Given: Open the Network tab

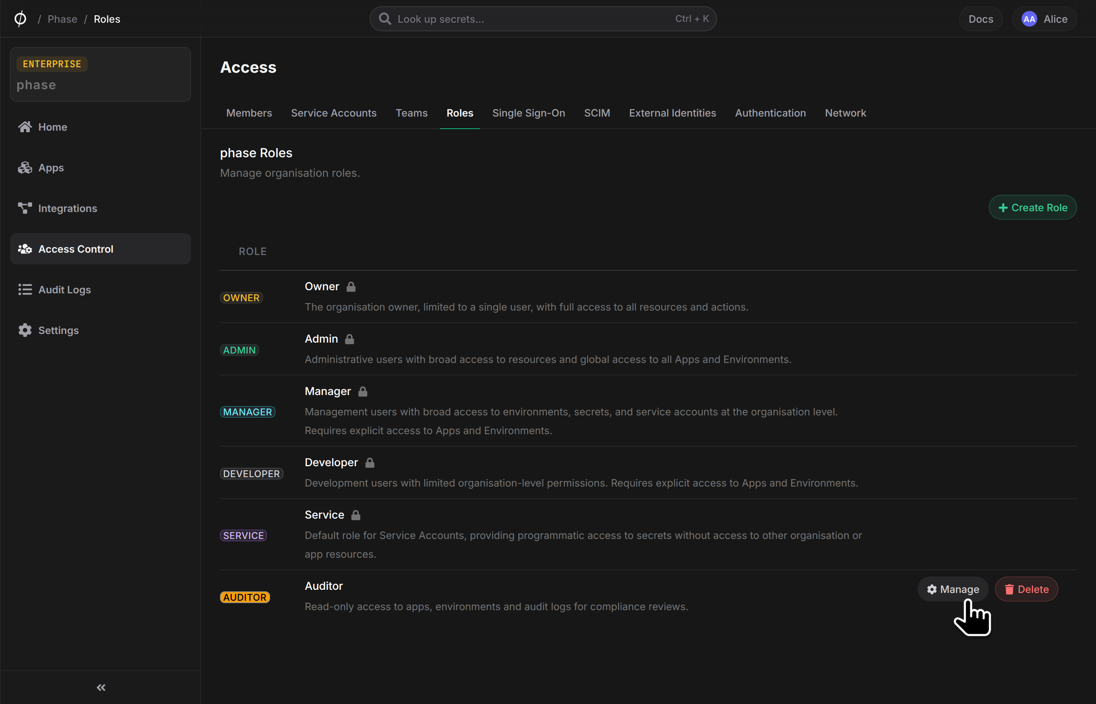Looking at the screenshot, I should (x=845, y=113).
